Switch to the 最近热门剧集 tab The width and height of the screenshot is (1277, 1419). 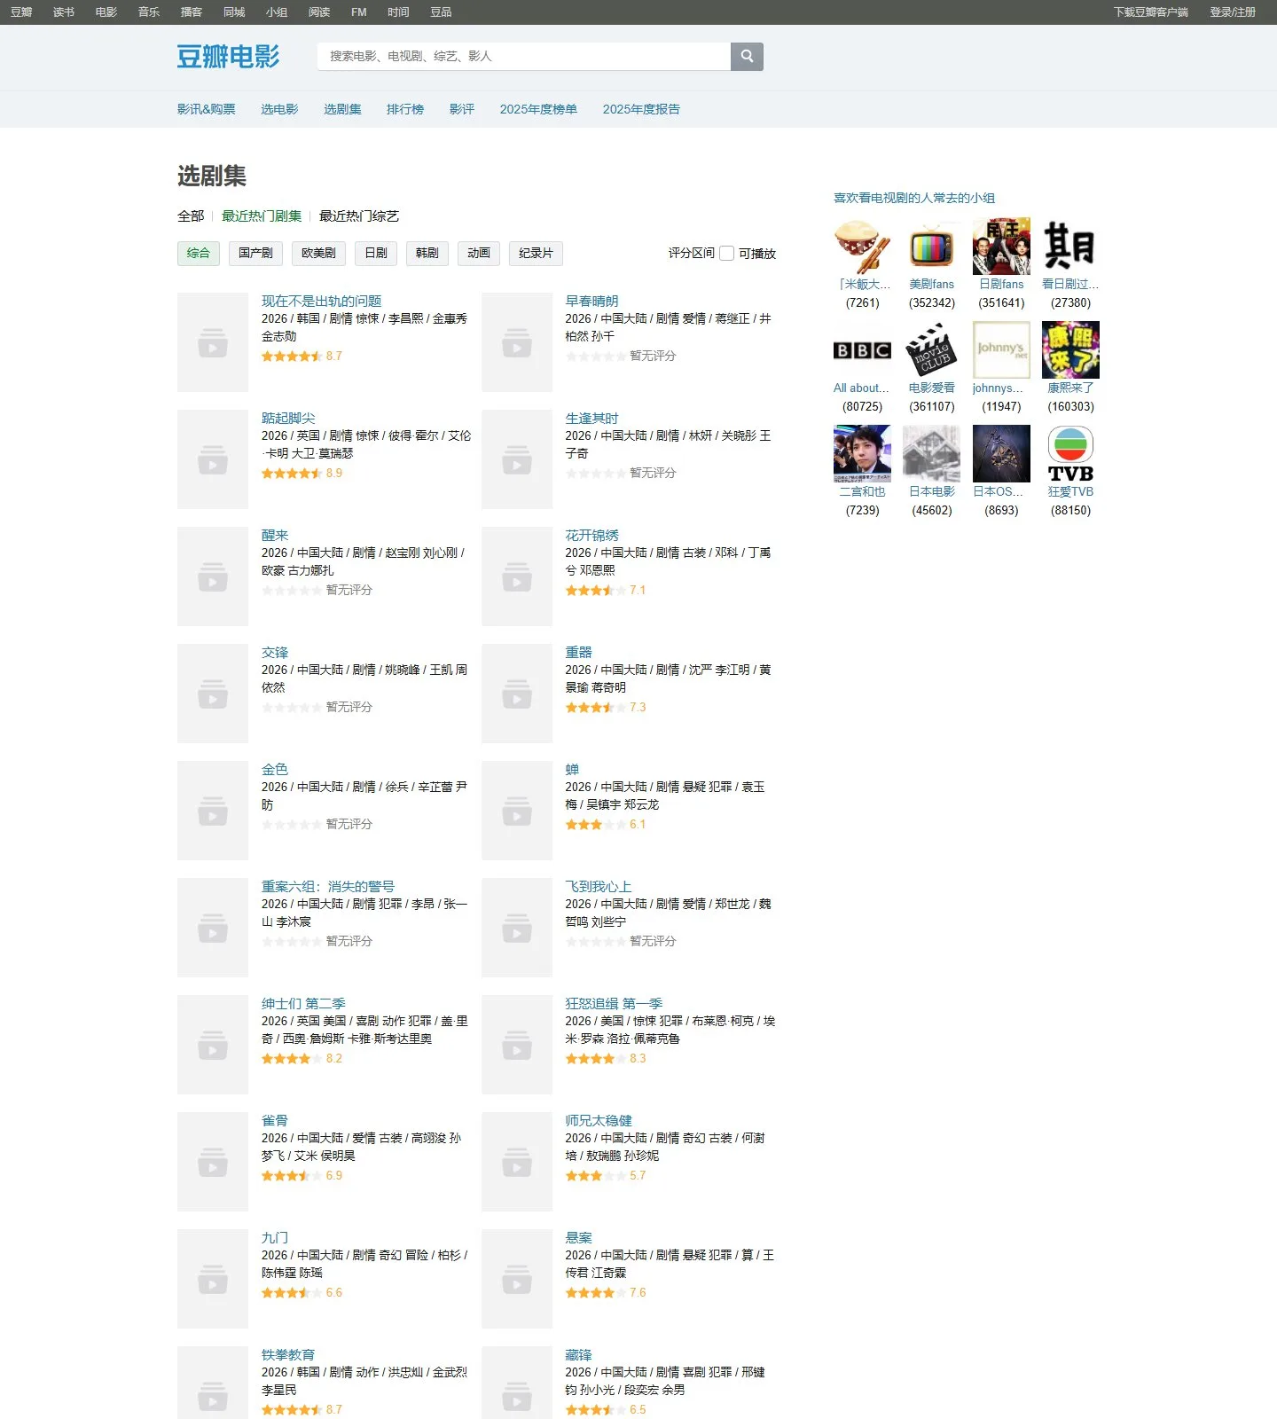(262, 216)
